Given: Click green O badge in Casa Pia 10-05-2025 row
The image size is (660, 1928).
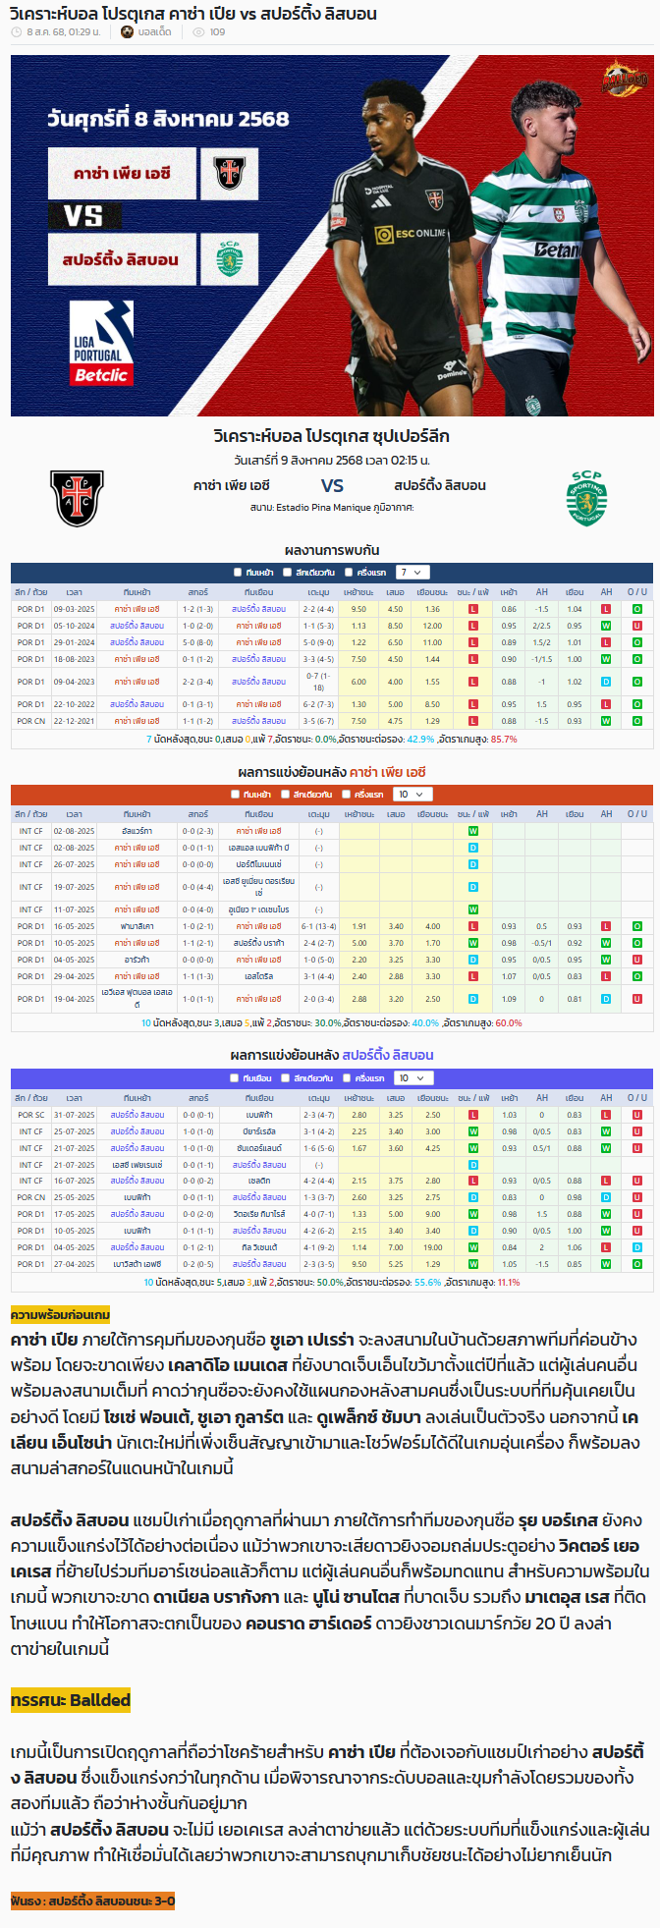Looking at the screenshot, I should click(637, 943).
